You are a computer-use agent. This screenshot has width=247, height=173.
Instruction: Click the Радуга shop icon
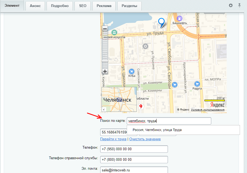pyautogui.click(x=197, y=84)
